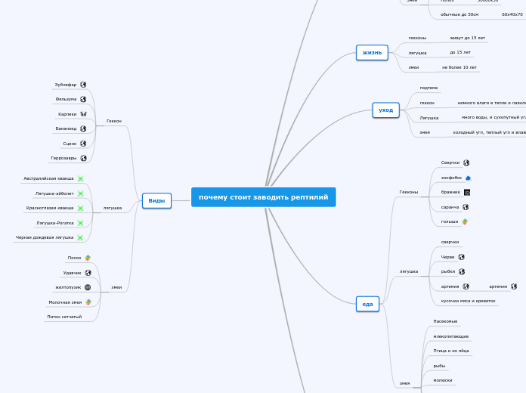This screenshot has height=393, width=526.
Task: Open the globe link next to рыбки
Action: point(462,271)
